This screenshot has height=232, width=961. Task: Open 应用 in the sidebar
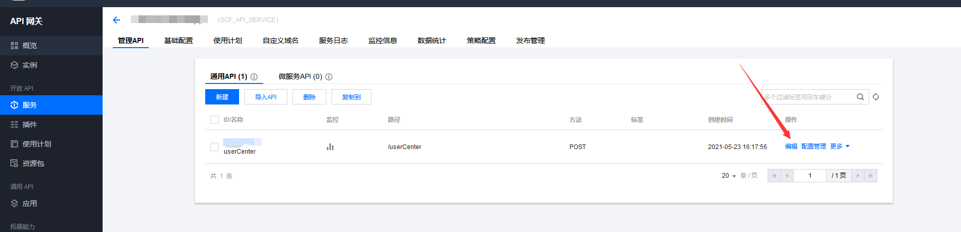pyautogui.click(x=51, y=203)
